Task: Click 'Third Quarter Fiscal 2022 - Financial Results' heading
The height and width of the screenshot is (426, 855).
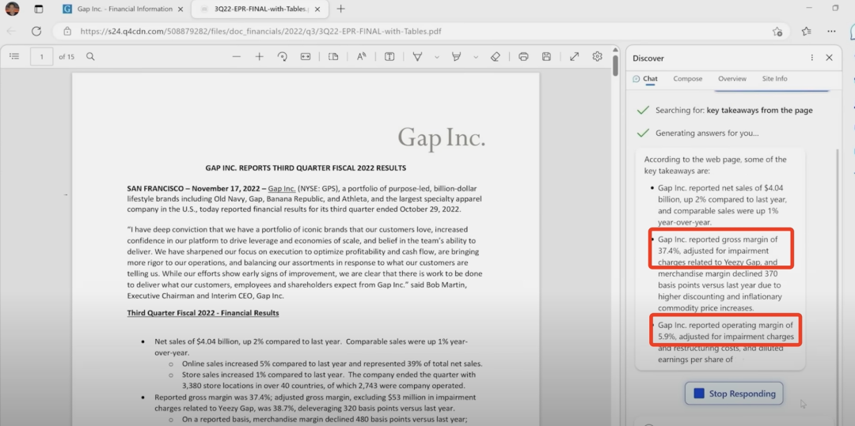Action: (203, 313)
